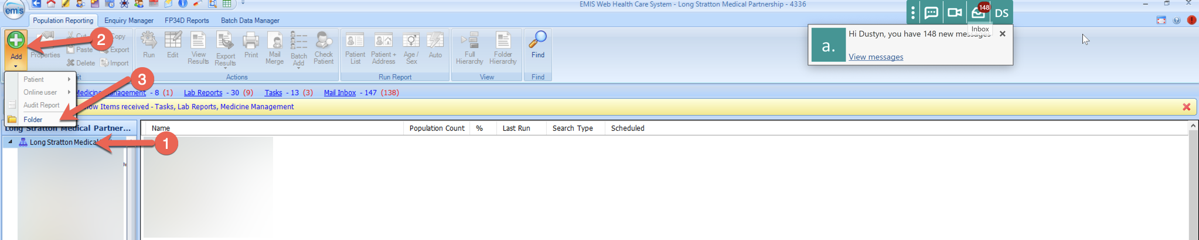Select the Audit Report menu entry
1199x240 pixels.
40,105
